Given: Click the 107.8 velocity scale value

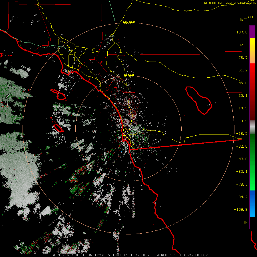Looking at the screenshot, I should (x=242, y=32).
